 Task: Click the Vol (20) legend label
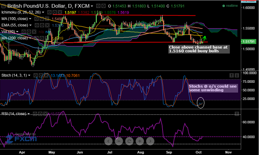(8, 32)
